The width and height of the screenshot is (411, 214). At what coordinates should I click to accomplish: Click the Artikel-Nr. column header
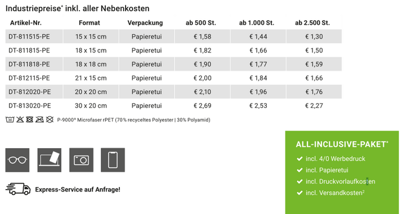[x=26, y=23]
